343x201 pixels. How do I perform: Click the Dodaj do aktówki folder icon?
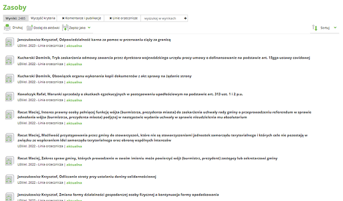click(30, 28)
